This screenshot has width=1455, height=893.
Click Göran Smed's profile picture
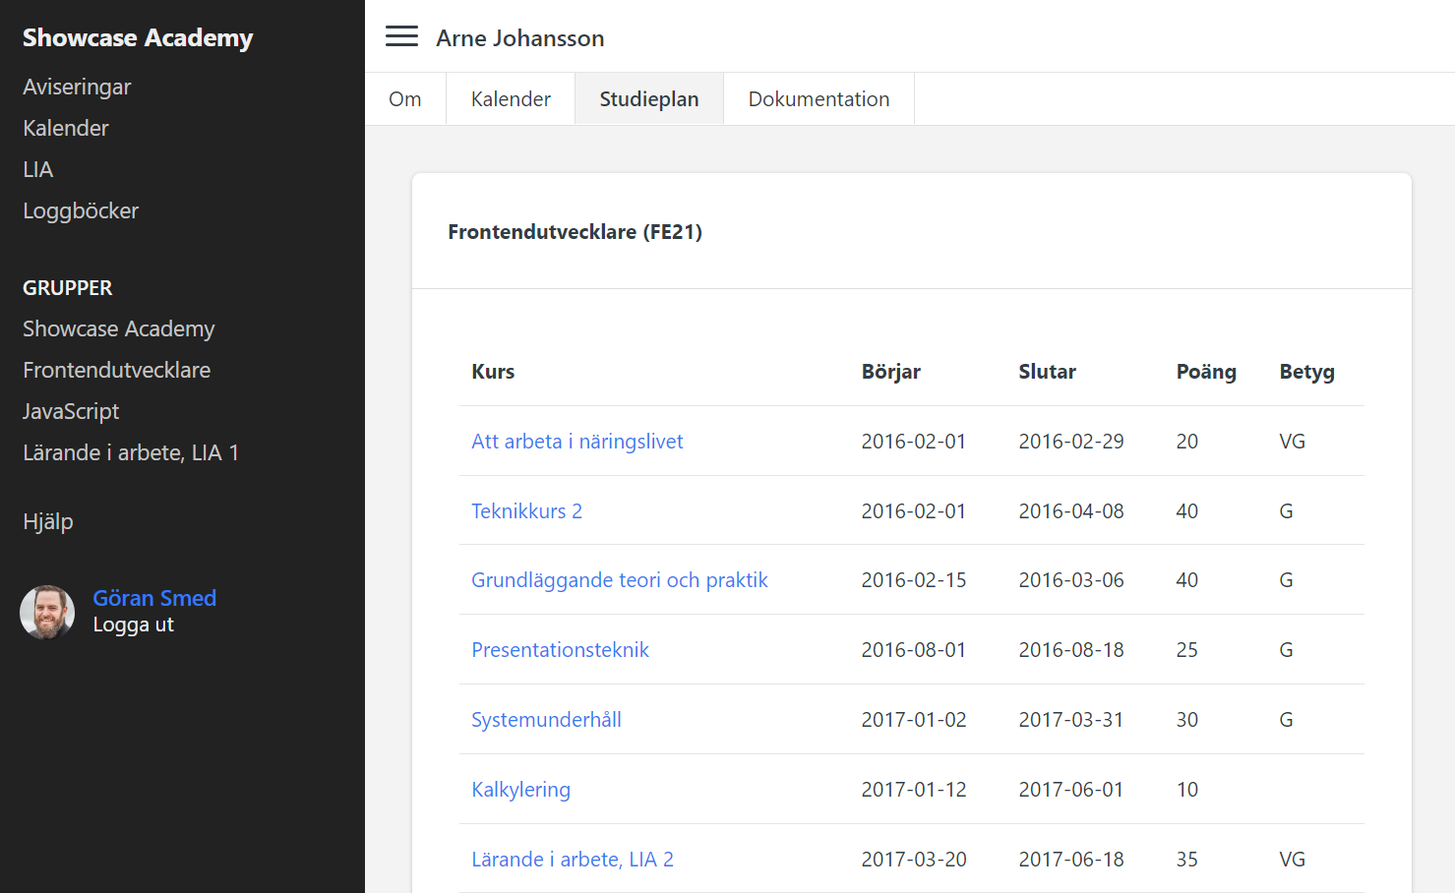pyautogui.click(x=47, y=612)
